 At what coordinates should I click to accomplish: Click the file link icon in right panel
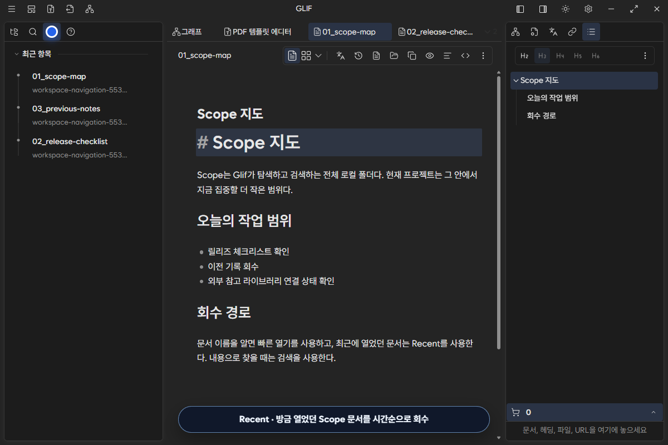534,32
